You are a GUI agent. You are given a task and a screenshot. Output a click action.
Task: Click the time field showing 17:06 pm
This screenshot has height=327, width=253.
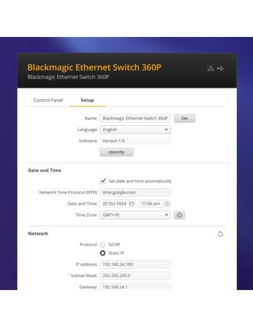(x=154, y=204)
